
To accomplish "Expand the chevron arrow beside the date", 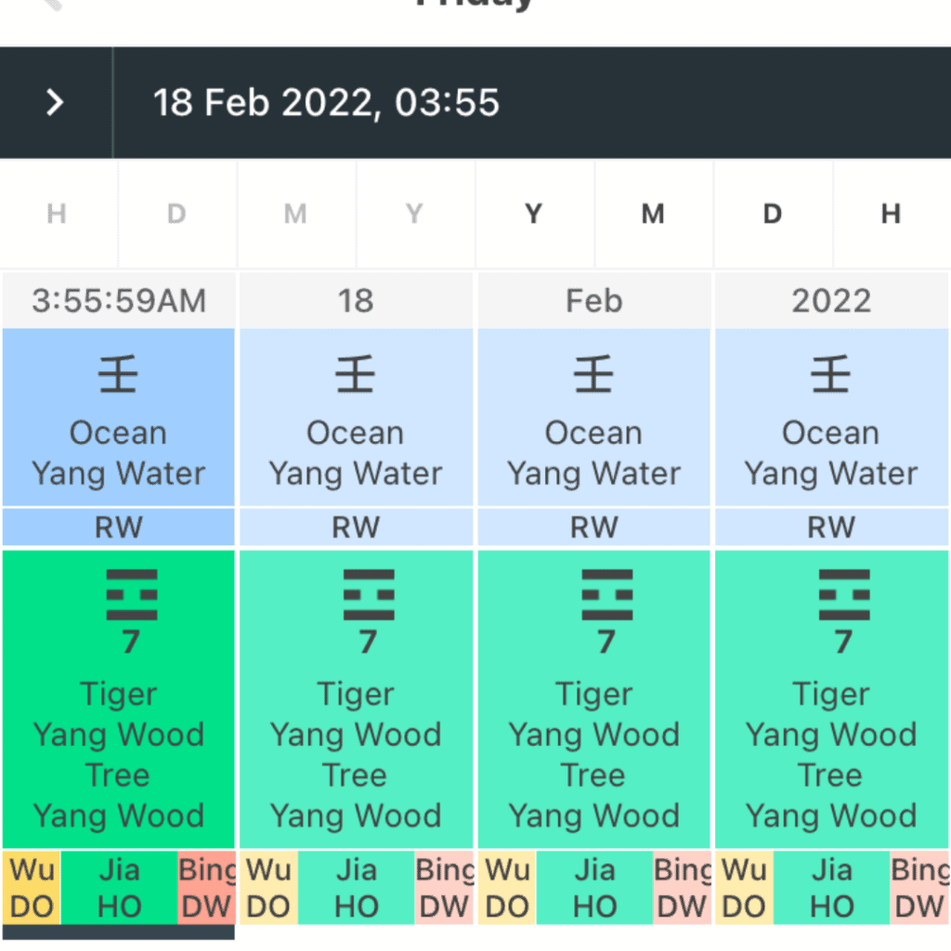I will tap(56, 102).
